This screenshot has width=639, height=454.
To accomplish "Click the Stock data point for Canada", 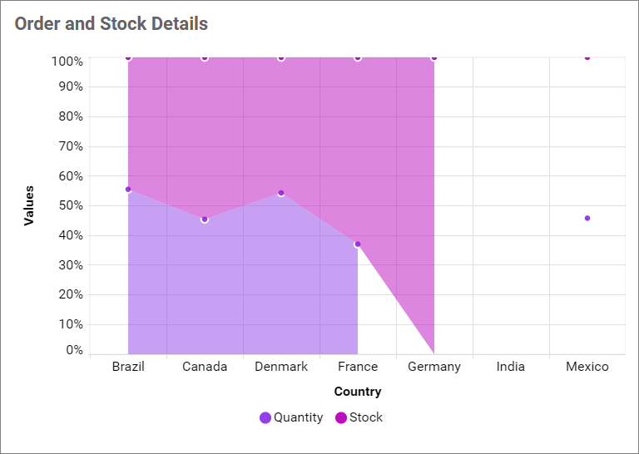I will click(x=205, y=57).
